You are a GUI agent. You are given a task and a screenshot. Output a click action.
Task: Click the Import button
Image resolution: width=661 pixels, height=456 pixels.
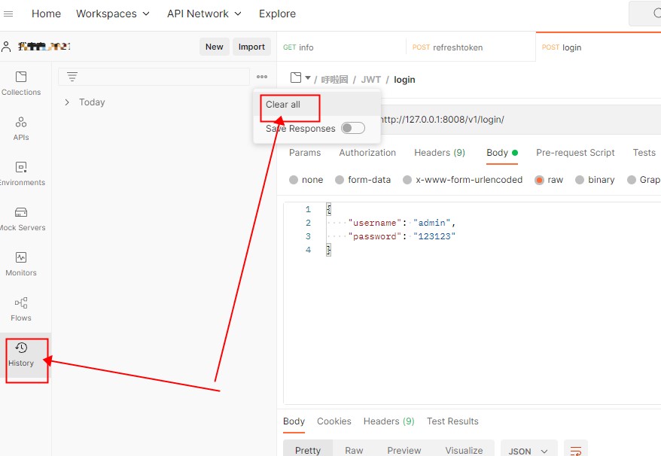coord(251,47)
